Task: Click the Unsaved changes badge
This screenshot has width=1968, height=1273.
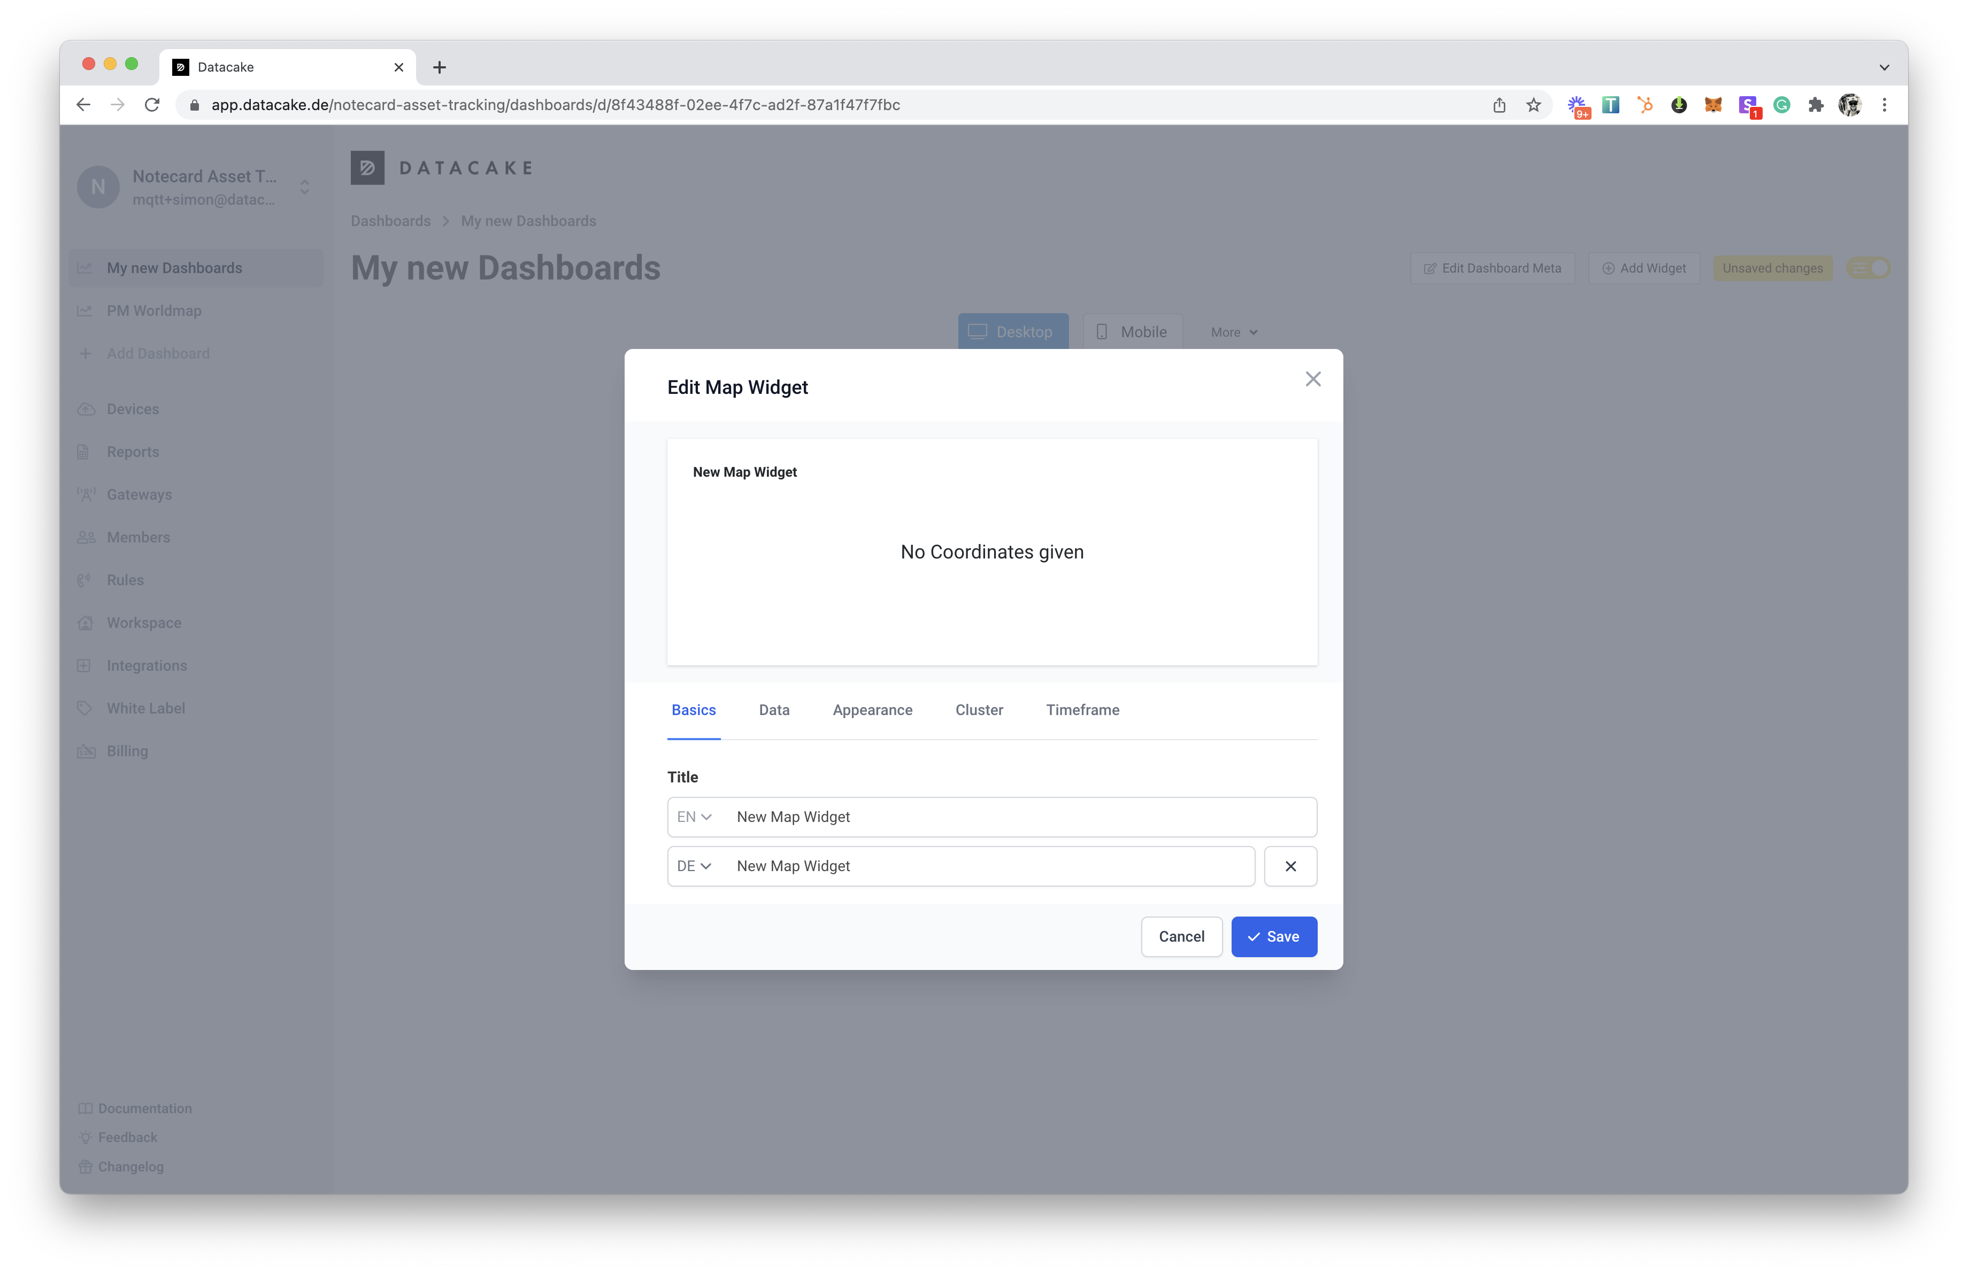Action: point(1772,268)
